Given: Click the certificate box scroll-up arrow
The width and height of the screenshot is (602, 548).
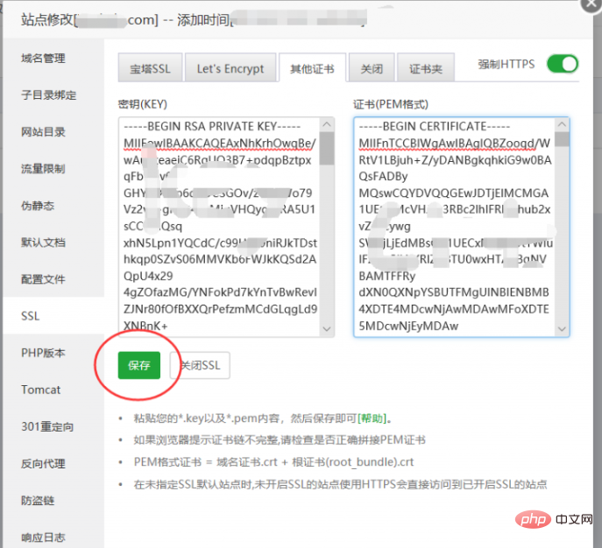Looking at the screenshot, I should [x=562, y=124].
